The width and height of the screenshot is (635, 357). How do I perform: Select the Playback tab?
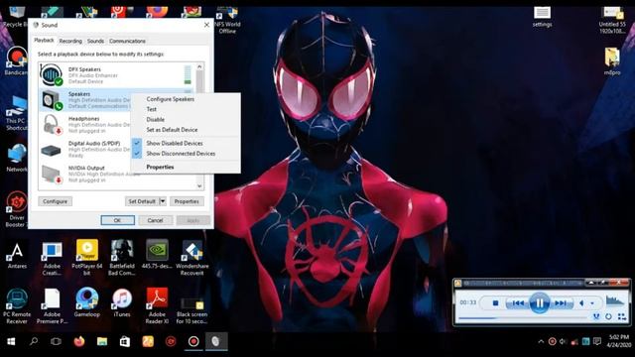pos(44,40)
